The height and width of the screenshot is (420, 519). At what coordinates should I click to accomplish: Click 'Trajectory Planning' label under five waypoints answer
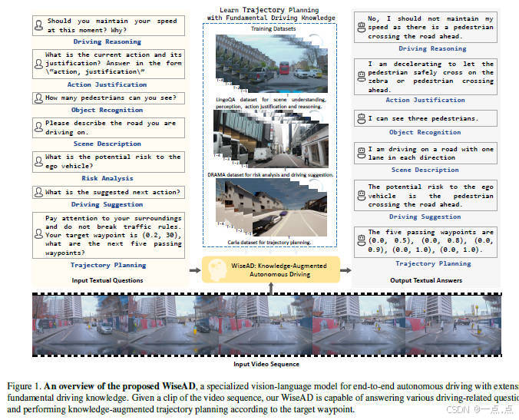pyautogui.click(x=433, y=263)
